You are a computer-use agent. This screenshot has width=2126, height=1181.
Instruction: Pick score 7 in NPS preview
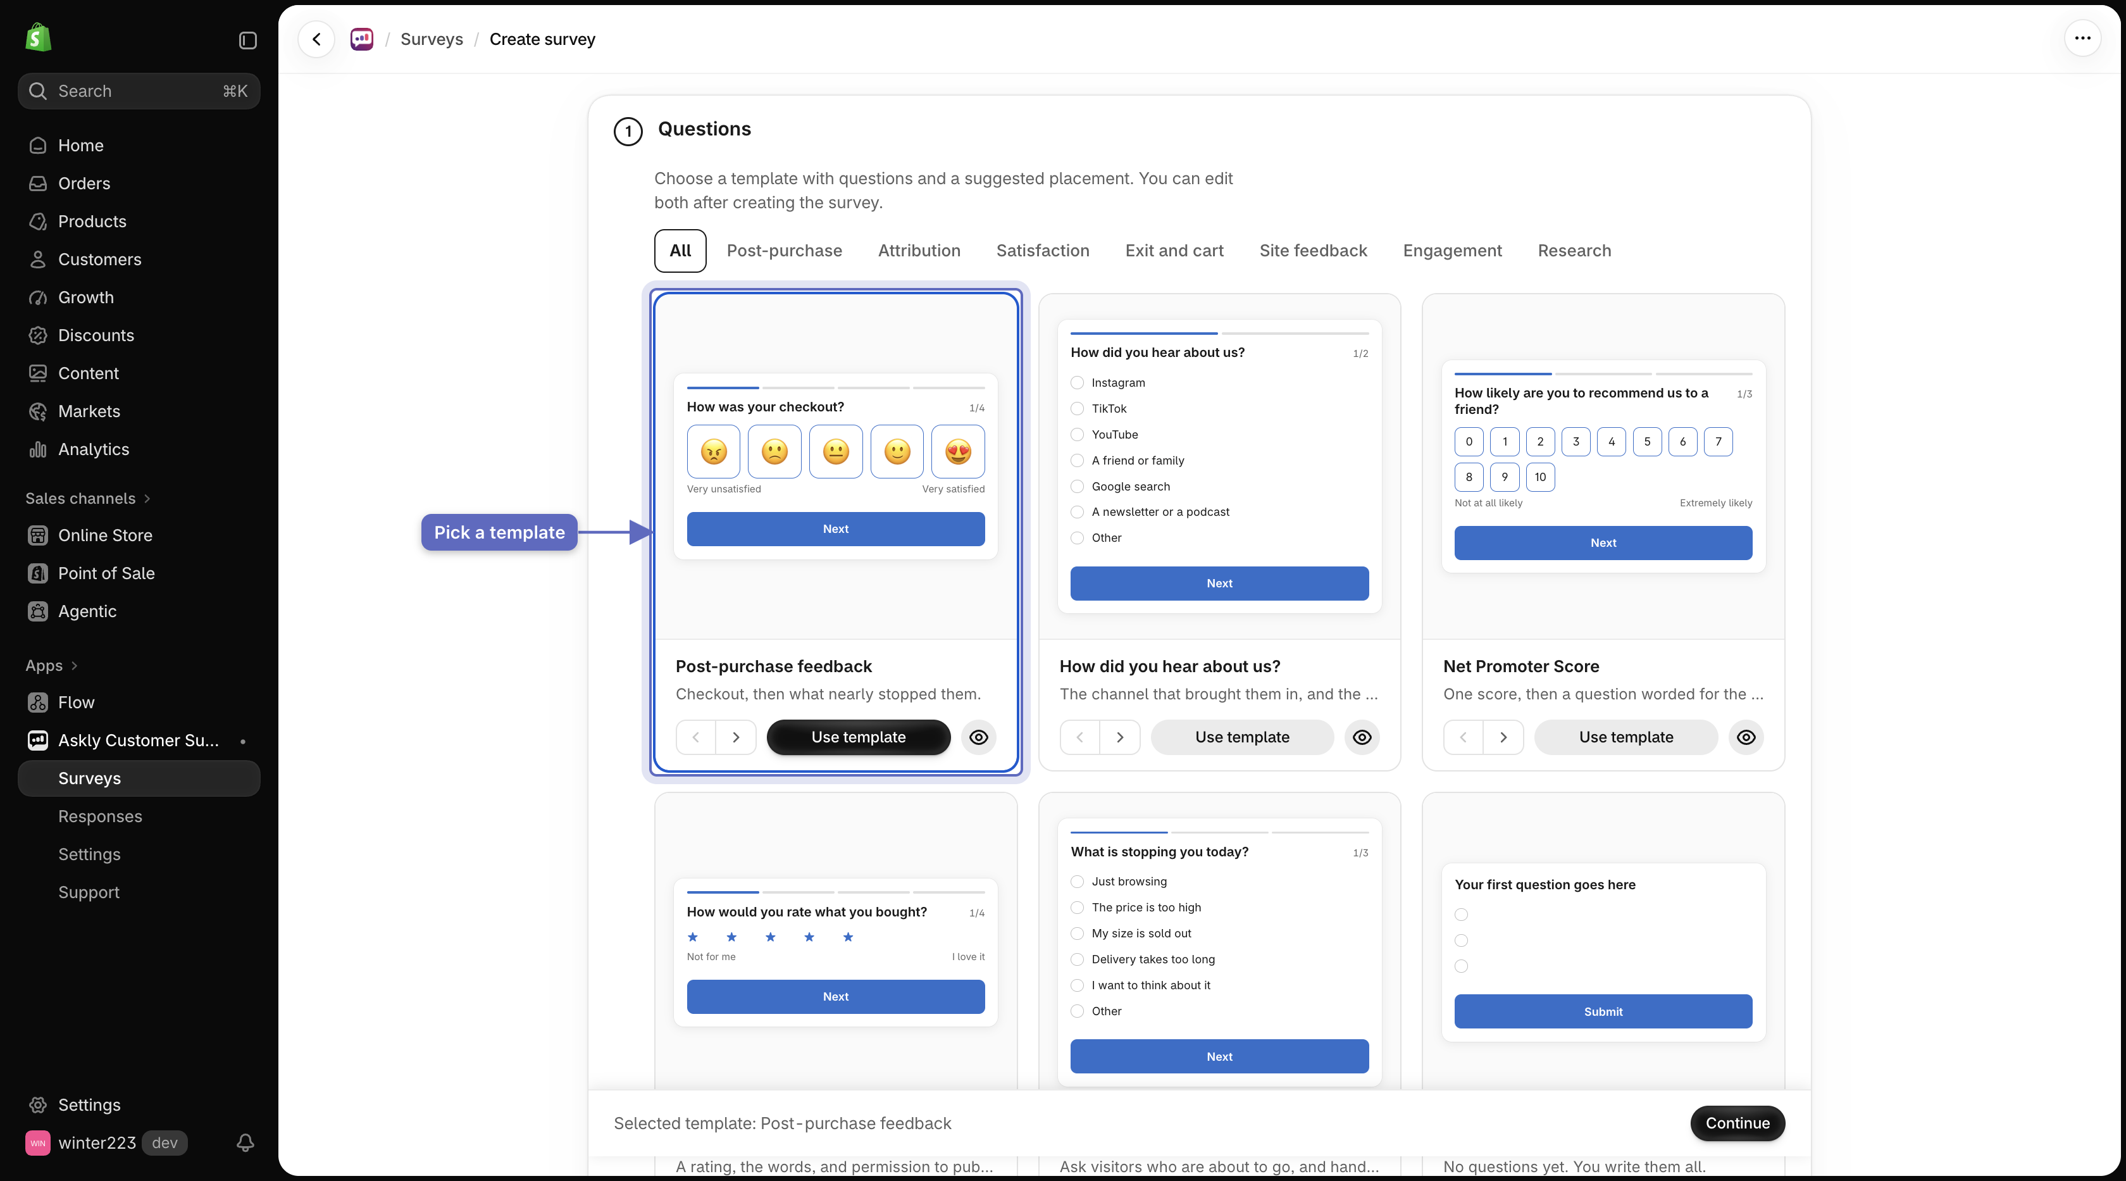pos(1719,442)
